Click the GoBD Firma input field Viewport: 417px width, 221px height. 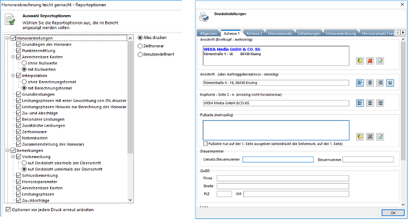pyautogui.click(x=283, y=178)
